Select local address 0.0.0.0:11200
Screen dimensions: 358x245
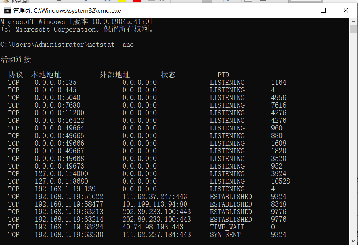[x=59, y=113]
